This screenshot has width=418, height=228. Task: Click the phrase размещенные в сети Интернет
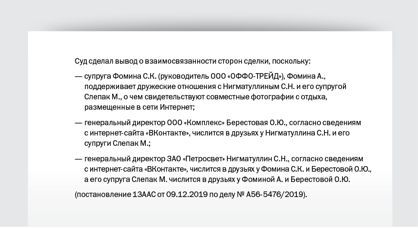[138, 108]
